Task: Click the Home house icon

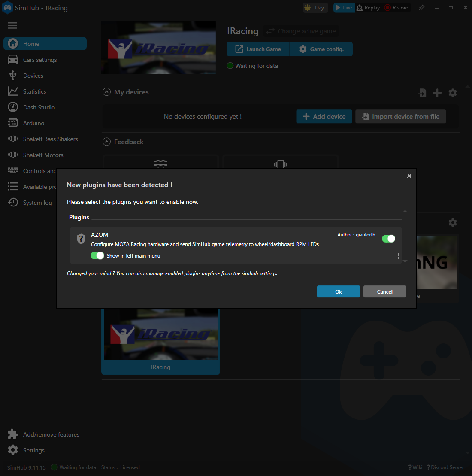Action: (x=13, y=43)
